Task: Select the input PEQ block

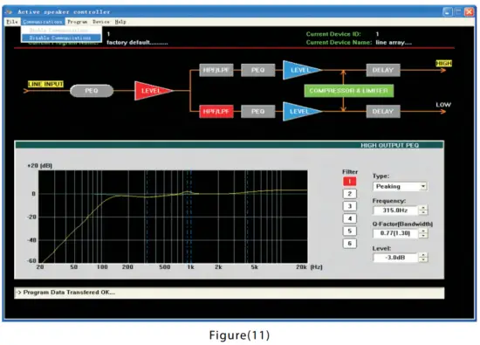Action: tap(92, 91)
